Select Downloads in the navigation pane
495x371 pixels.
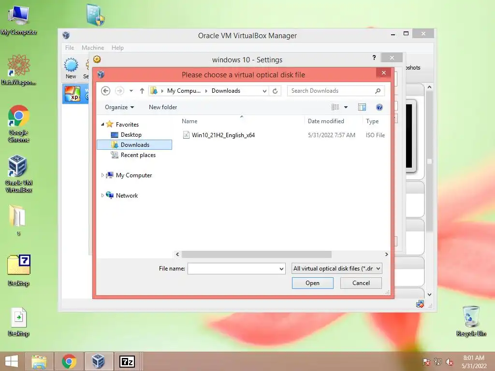pos(134,145)
